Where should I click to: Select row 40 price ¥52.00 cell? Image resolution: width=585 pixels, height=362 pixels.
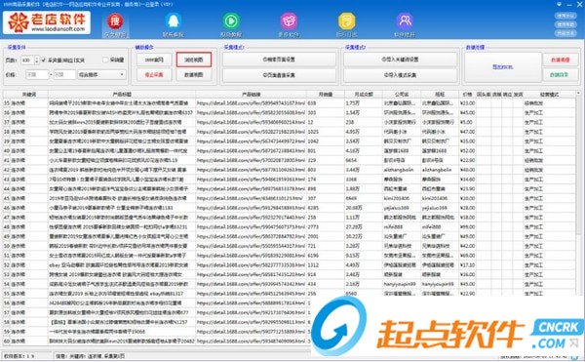467,151
